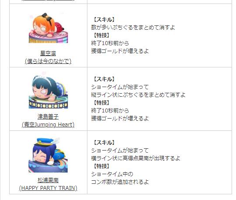Click the text ショータイム中の
Screen dimensions: 236x200
click(x=112, y=174)
